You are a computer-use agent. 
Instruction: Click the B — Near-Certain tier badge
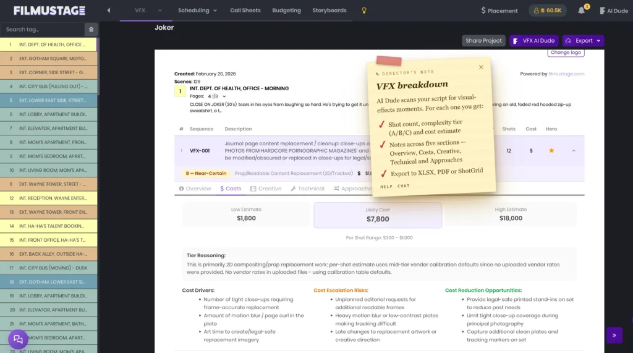(x=206, y=173)
